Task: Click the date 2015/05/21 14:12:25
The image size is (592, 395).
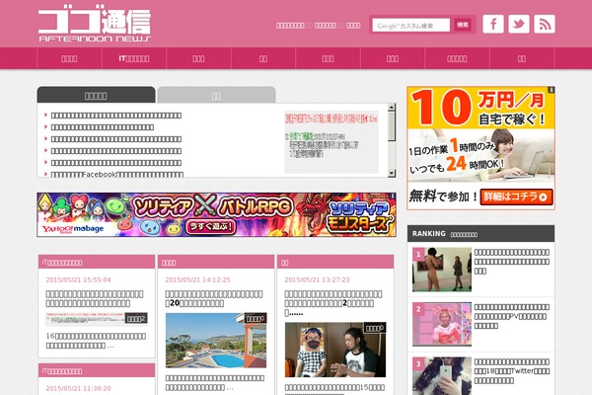Action: 198,279
